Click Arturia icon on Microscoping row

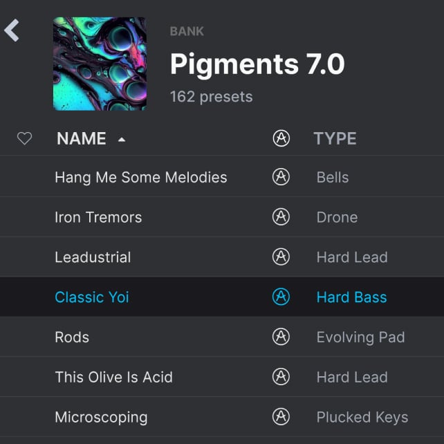point(281,418)
